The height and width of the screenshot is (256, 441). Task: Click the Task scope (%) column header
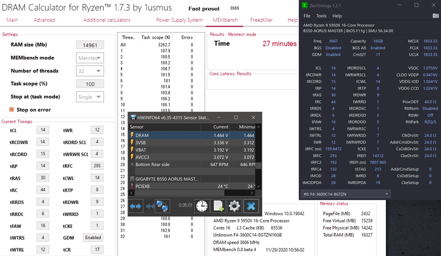click(x=156, y=37)
